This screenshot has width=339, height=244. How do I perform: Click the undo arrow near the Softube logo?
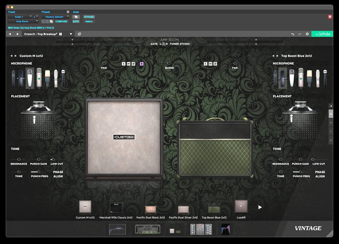[292, 34]
